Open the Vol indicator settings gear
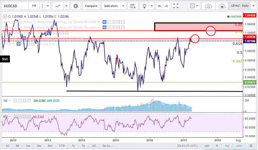The width and height of the screenshot is (258, 150). (x=20, y=101)
